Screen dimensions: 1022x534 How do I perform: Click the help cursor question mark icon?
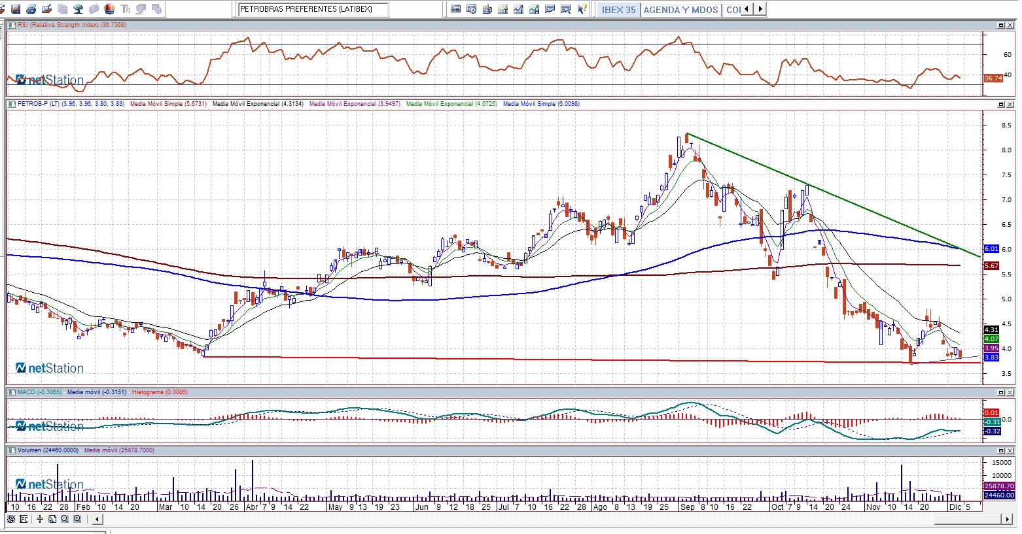coord(582,9)
